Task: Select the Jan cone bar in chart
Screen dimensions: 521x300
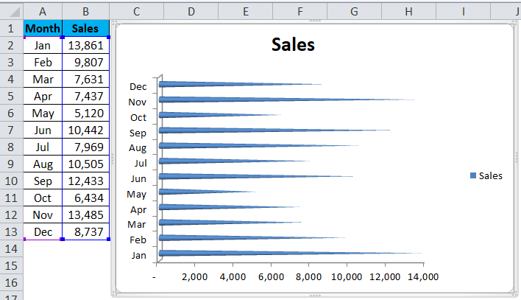Action: (x=290, y=254)
